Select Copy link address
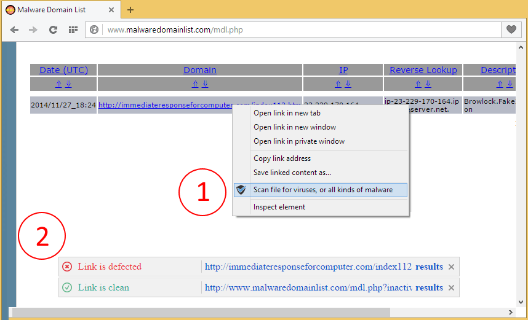The width and height of the screenshot is (528, 320). 321,158
